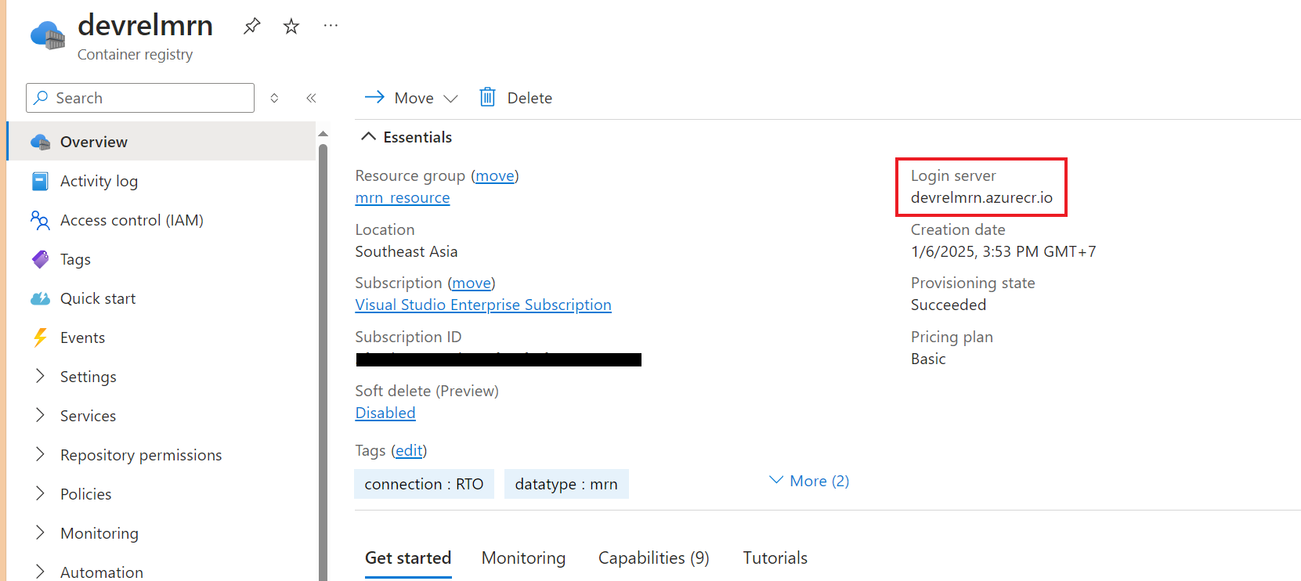Show More (2) tags
The image size is (1301, 581).
tap(809, 481)
